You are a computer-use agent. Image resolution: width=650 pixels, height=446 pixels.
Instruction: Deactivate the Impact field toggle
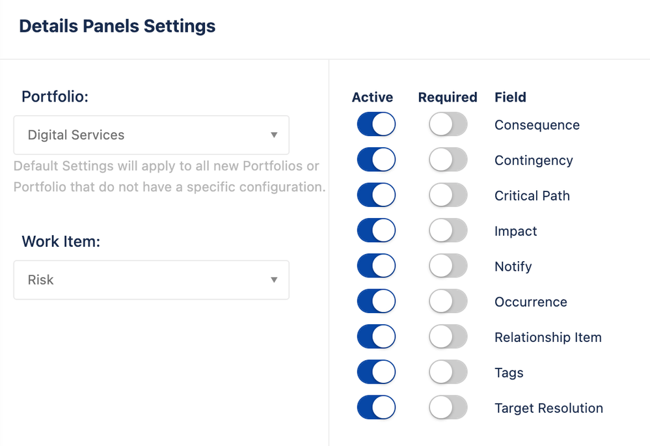coord(376,230)
